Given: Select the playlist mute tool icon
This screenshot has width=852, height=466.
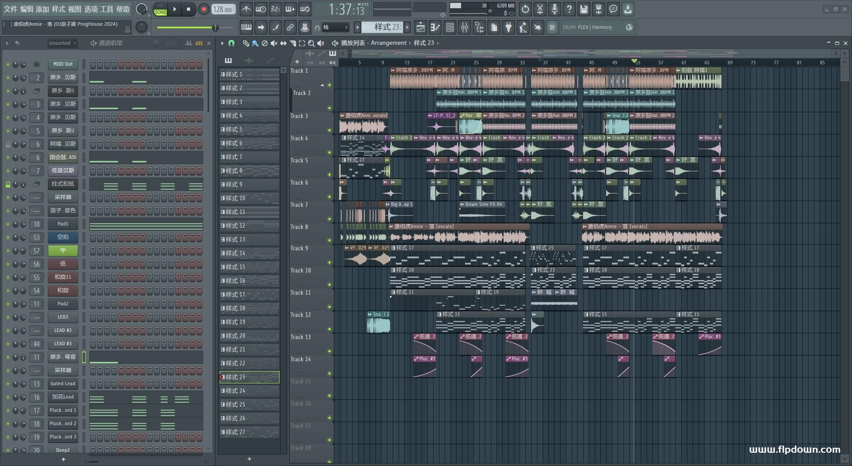Looking at the screenshot, I should 274,43.
